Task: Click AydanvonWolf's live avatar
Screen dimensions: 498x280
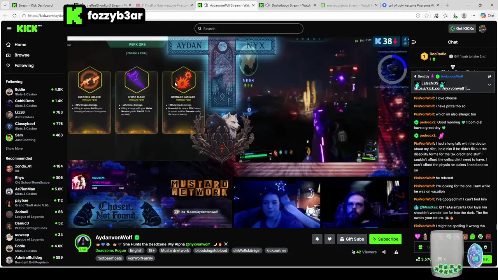Action: tap(83, 243)
